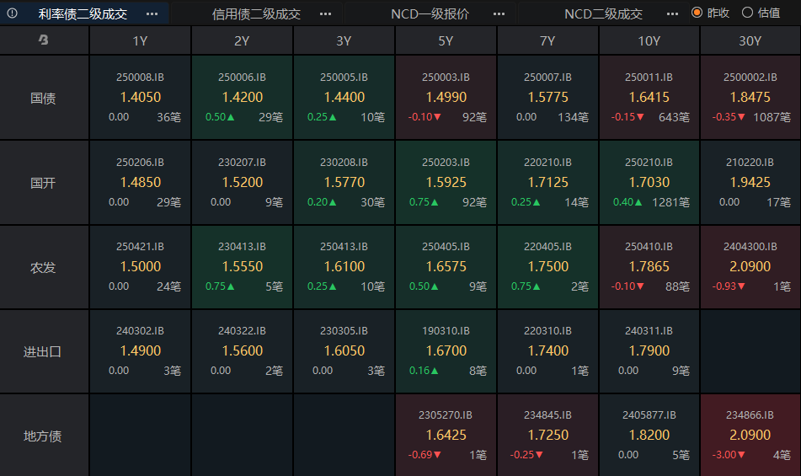
Task: Click the 农发 row label
Action: pyautogui.click(x=45, y=267)
